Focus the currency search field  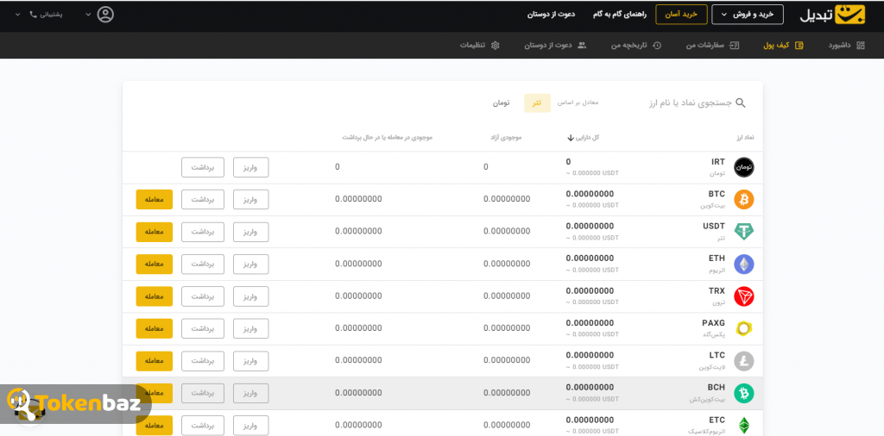coord(690,103)
